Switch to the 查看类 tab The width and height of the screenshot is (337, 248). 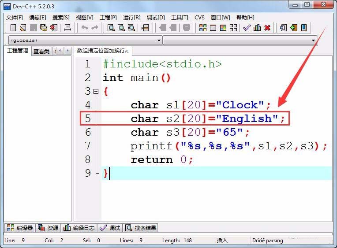point(41,51)
